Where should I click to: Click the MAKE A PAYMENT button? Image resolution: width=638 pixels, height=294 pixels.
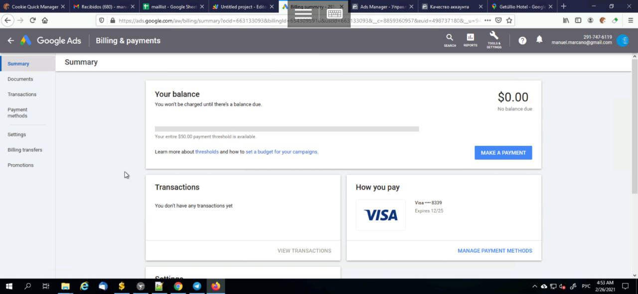(x=503, y=153)
